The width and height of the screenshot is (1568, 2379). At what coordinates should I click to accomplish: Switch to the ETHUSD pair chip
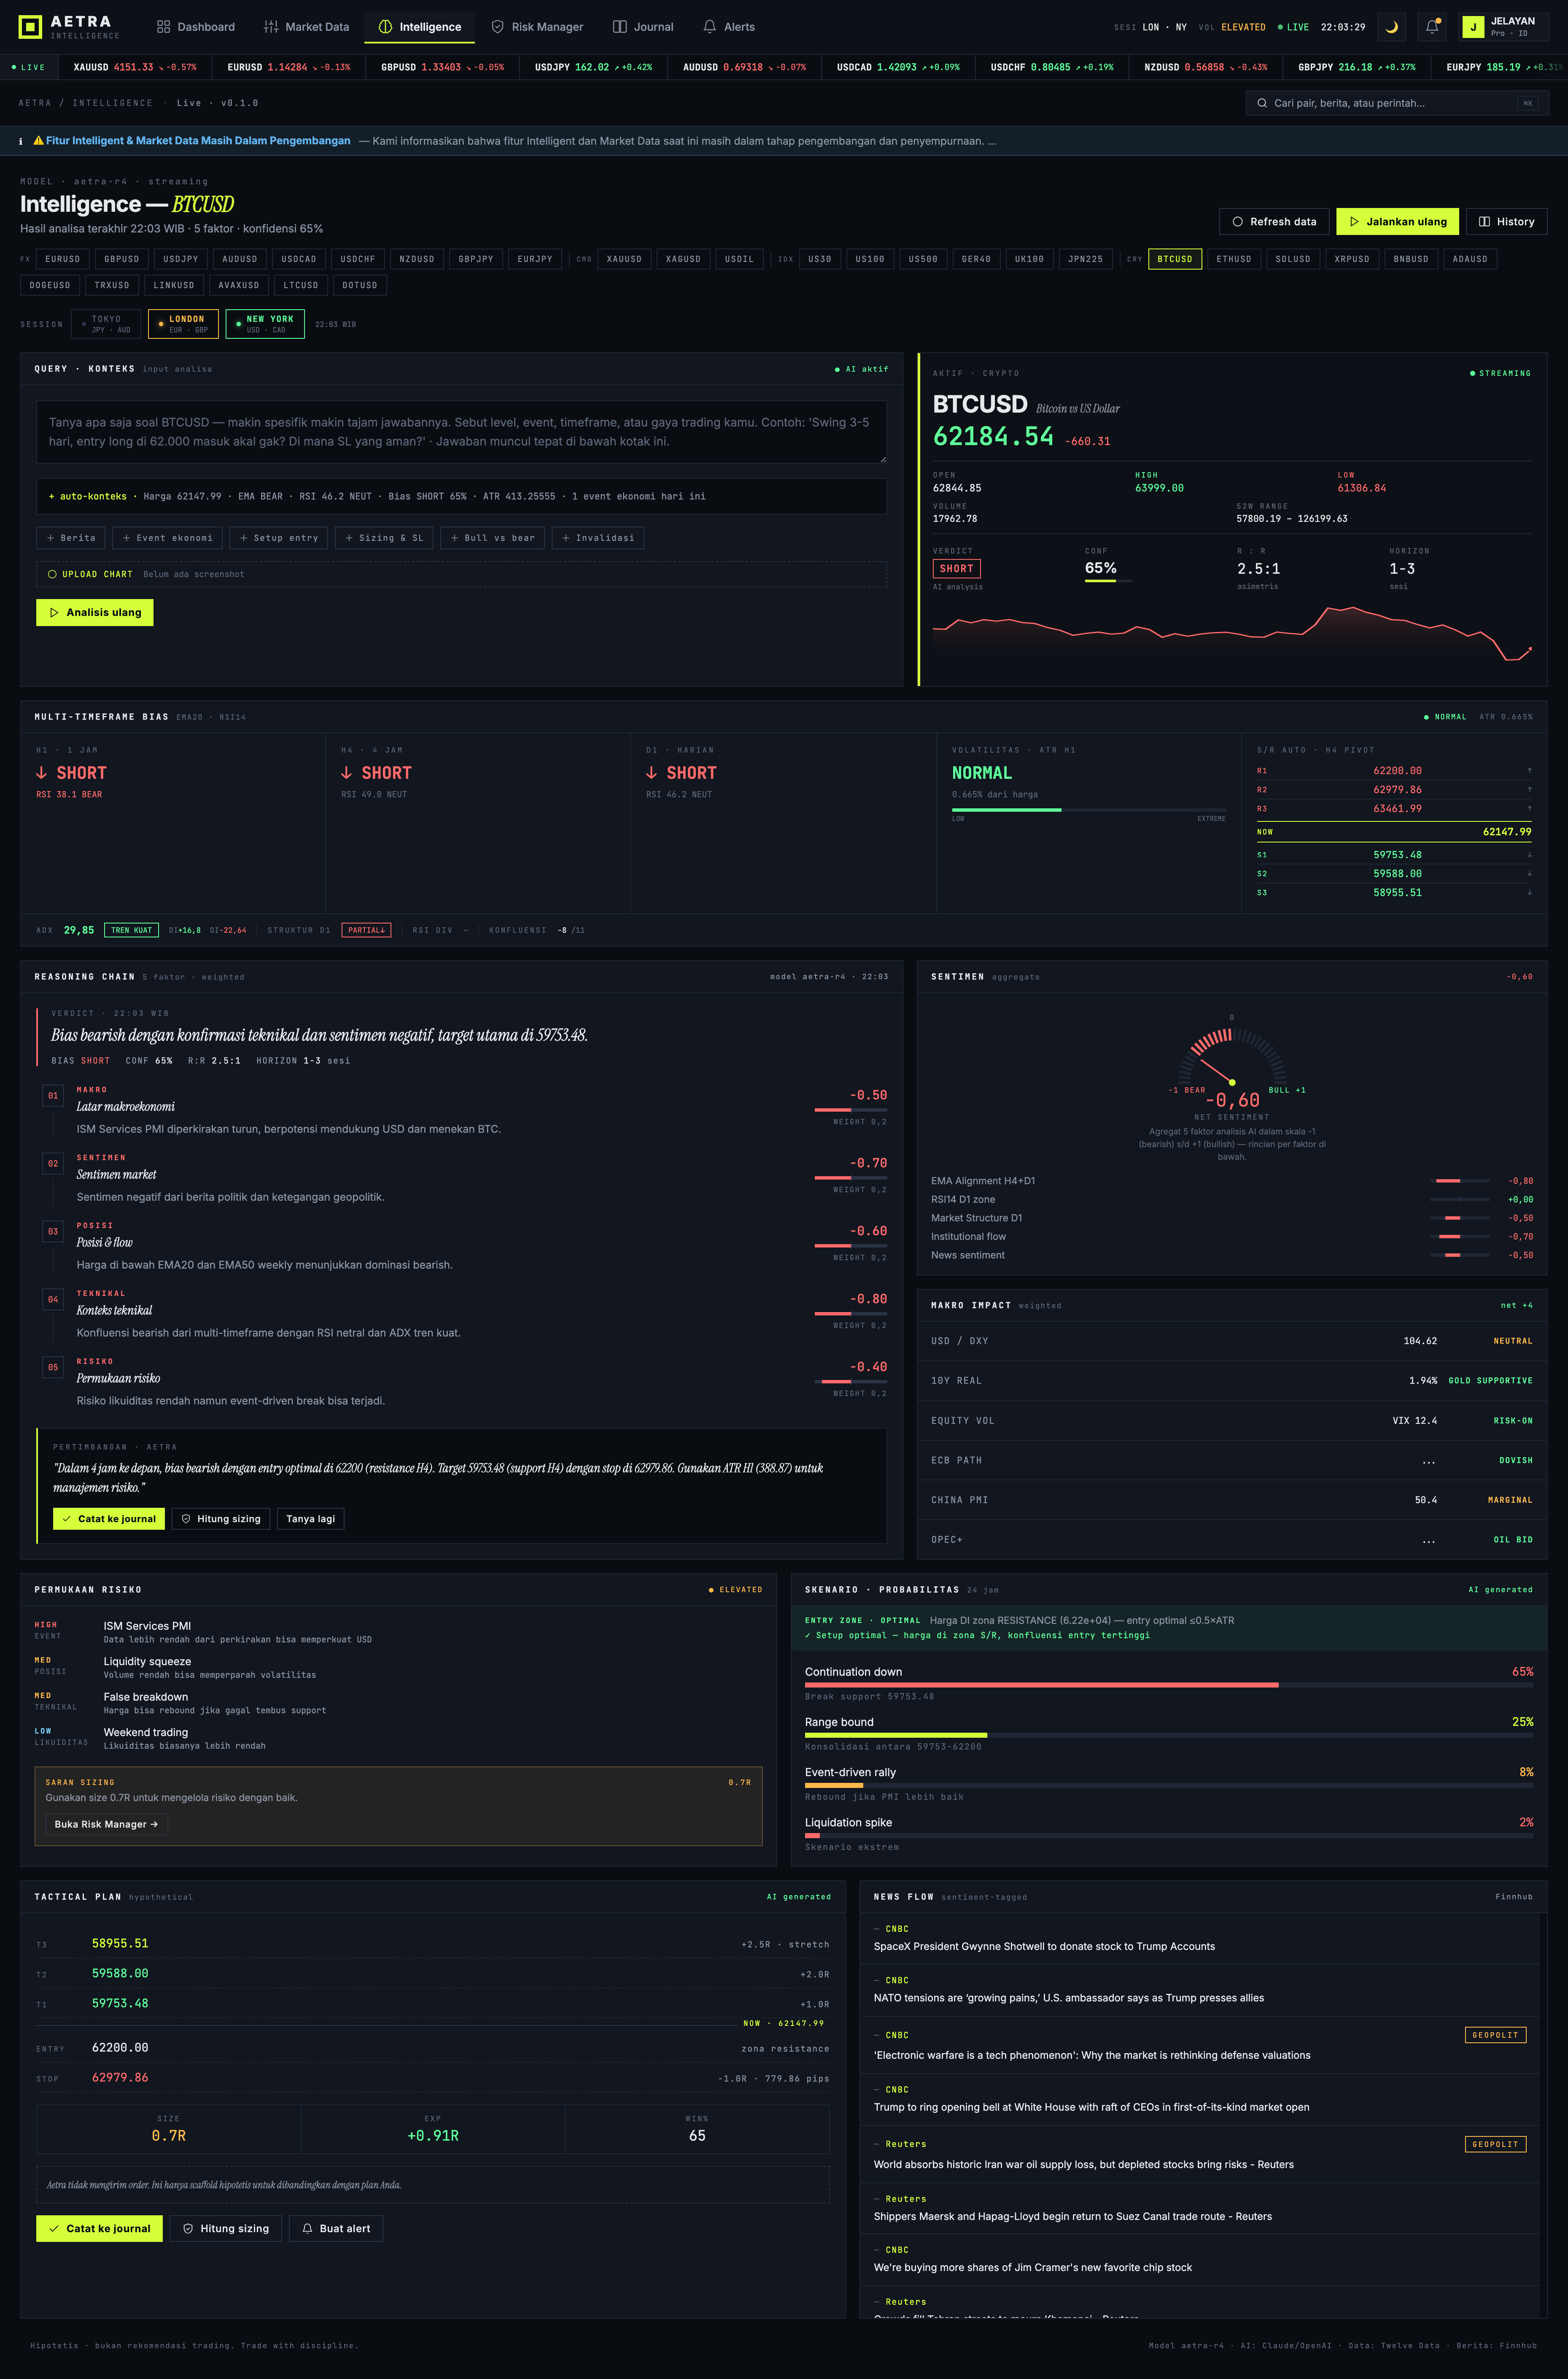coord(1233,259)
